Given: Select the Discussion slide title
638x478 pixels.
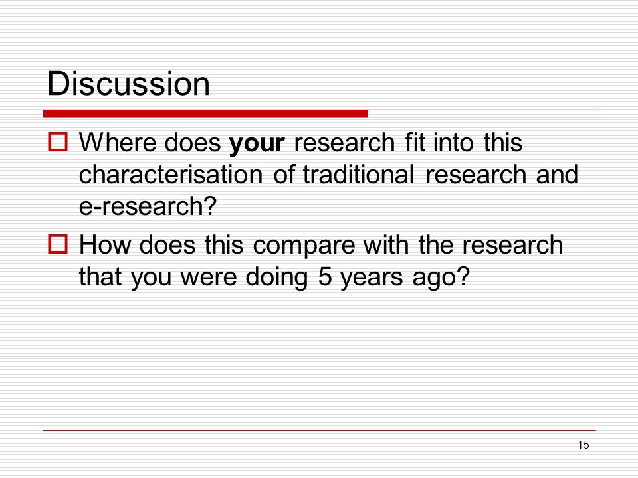Looking at the screenshot, I should (128, 84).
